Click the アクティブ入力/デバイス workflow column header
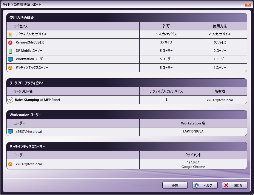254x195 pixels. 166,91
